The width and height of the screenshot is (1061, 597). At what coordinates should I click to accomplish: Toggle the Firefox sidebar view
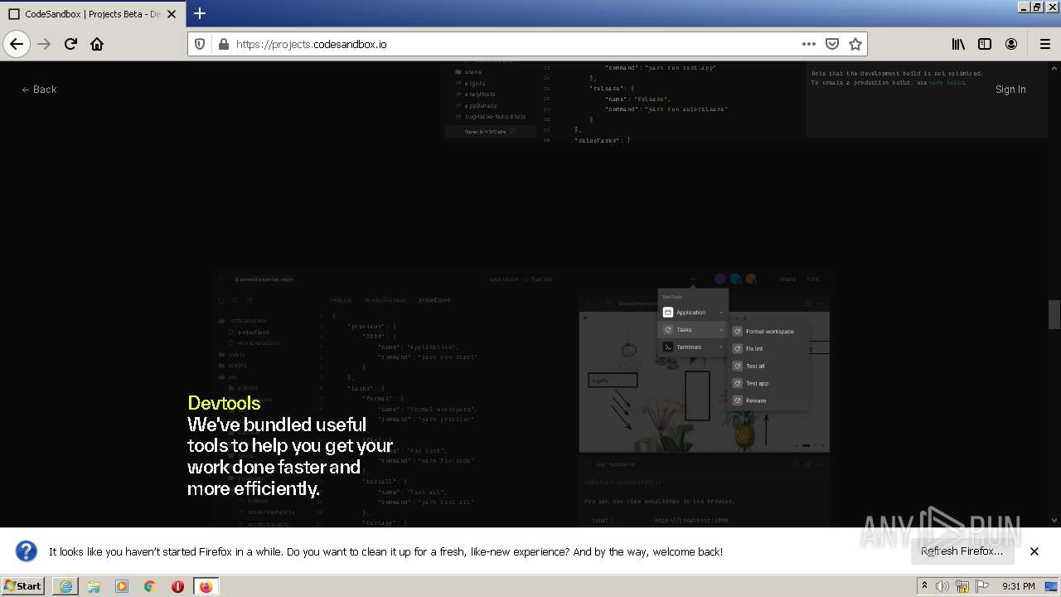pos(985,44)
